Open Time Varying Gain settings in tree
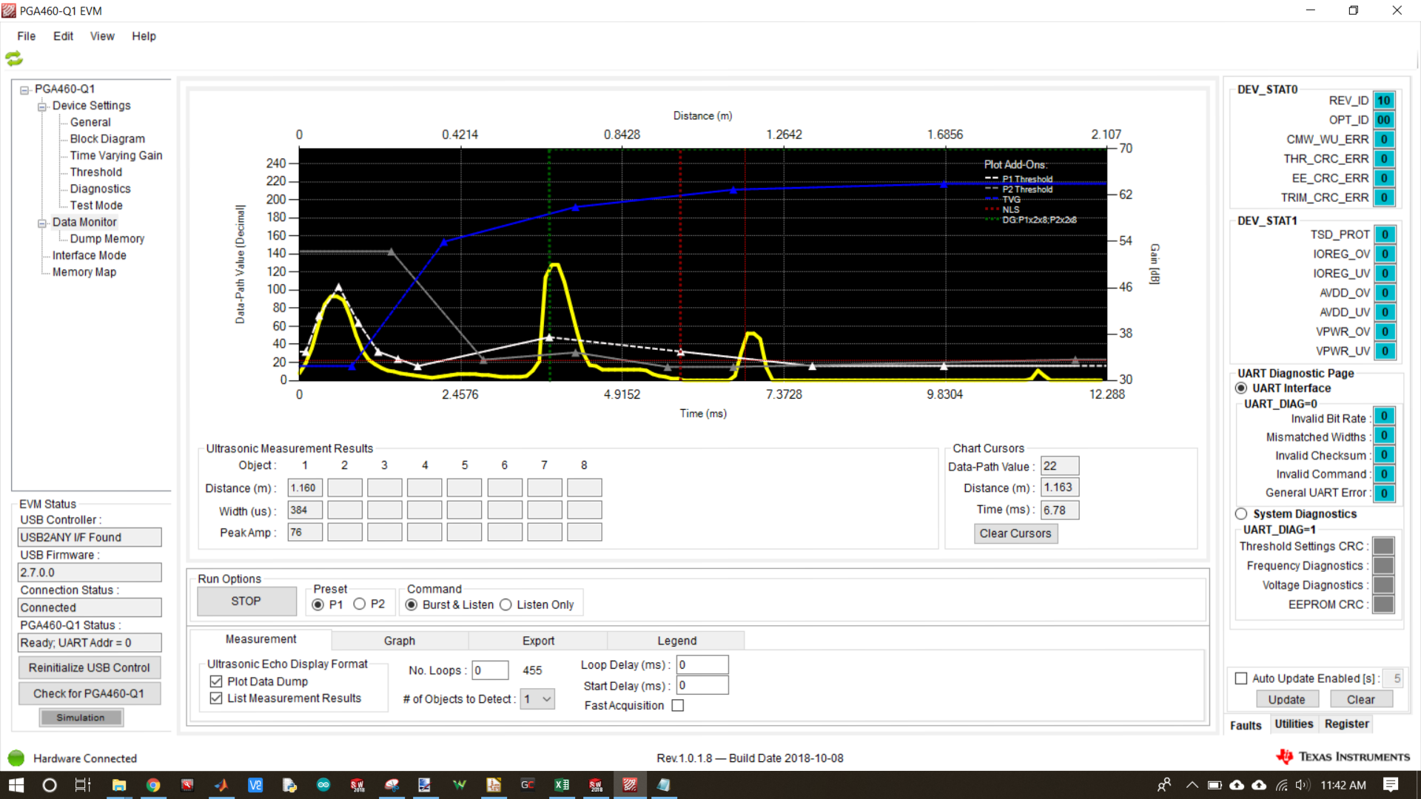Screen dimensions: 1421x799 click(116, 155)
